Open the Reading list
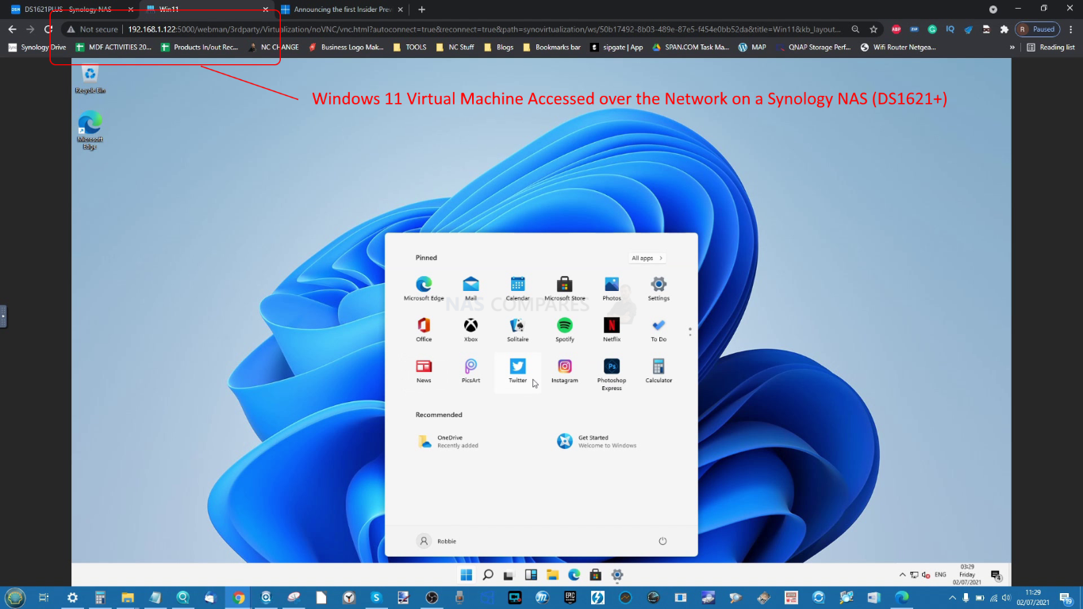The image size is (1083, 609). [x=1050, y=47]
